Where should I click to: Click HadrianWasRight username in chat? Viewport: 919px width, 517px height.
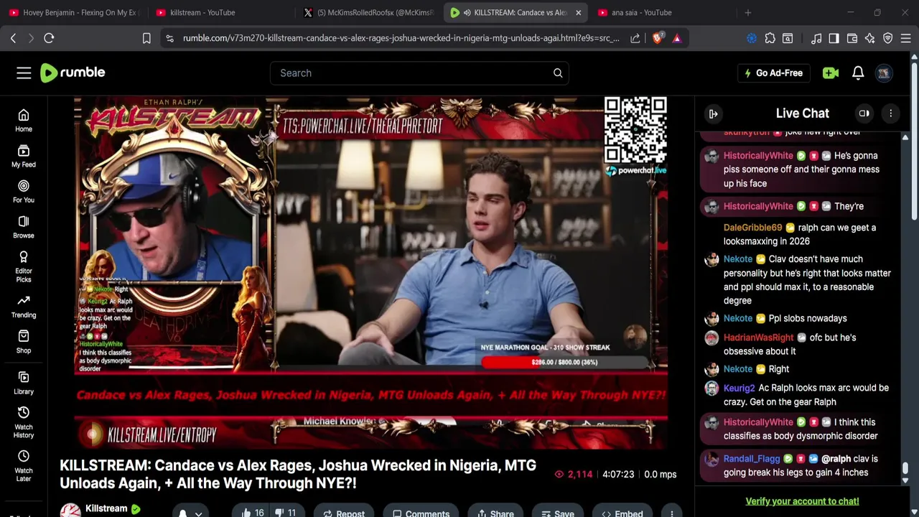[759, 337]
